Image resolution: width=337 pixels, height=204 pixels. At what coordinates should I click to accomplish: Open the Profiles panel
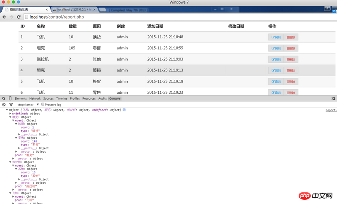tap(75, 98)
